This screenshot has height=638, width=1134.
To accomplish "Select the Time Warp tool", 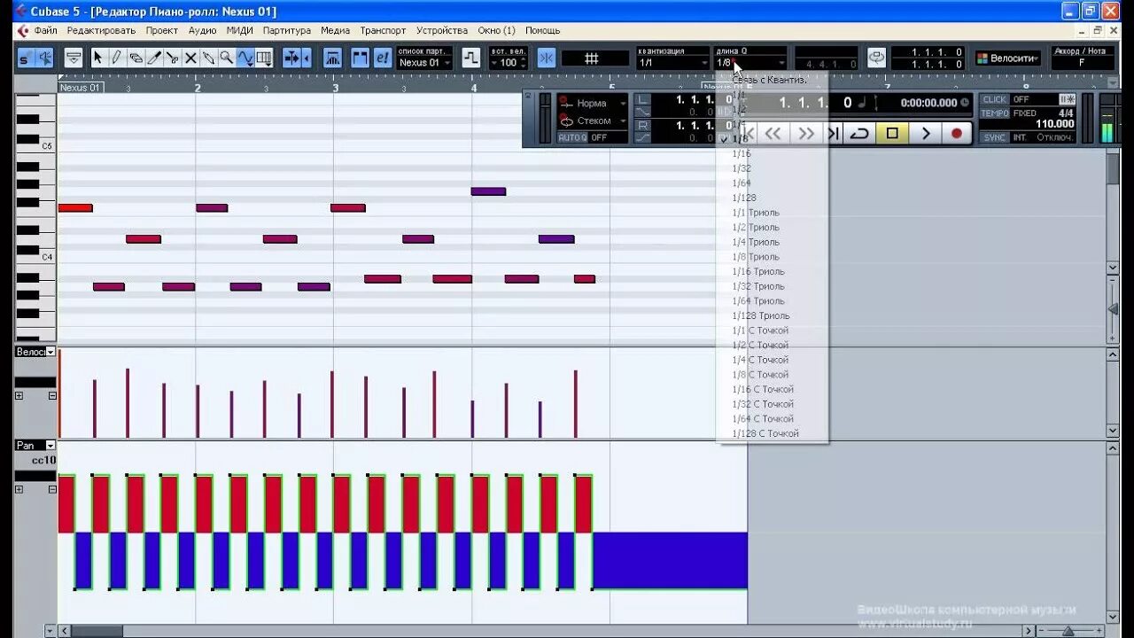I will [x=264, y=58].
